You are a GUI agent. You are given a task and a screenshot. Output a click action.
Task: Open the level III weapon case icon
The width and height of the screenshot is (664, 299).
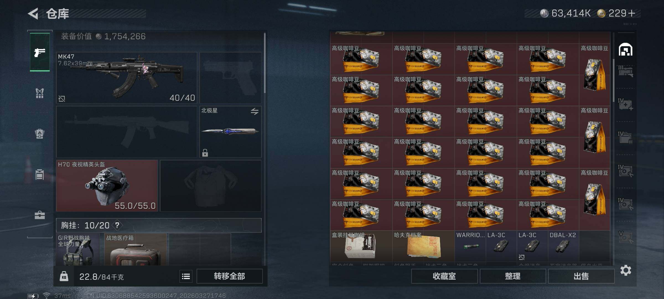[x=626, y=71]
